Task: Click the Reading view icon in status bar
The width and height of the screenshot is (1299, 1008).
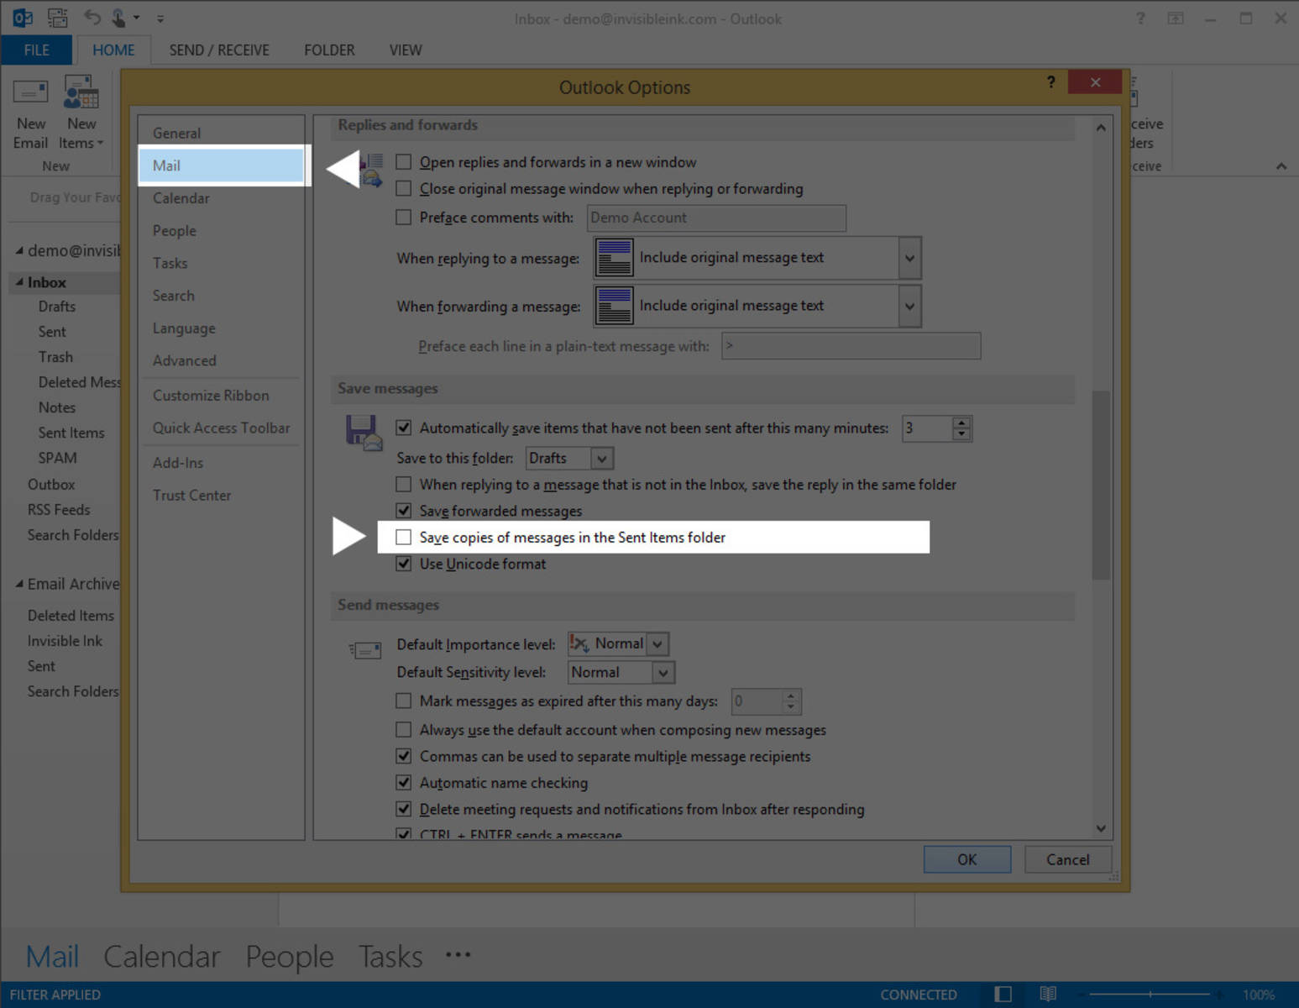Action: coord(1048,995)
